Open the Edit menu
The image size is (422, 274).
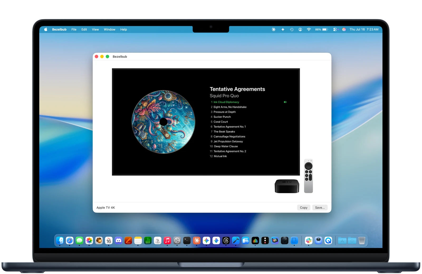point(84,30)
